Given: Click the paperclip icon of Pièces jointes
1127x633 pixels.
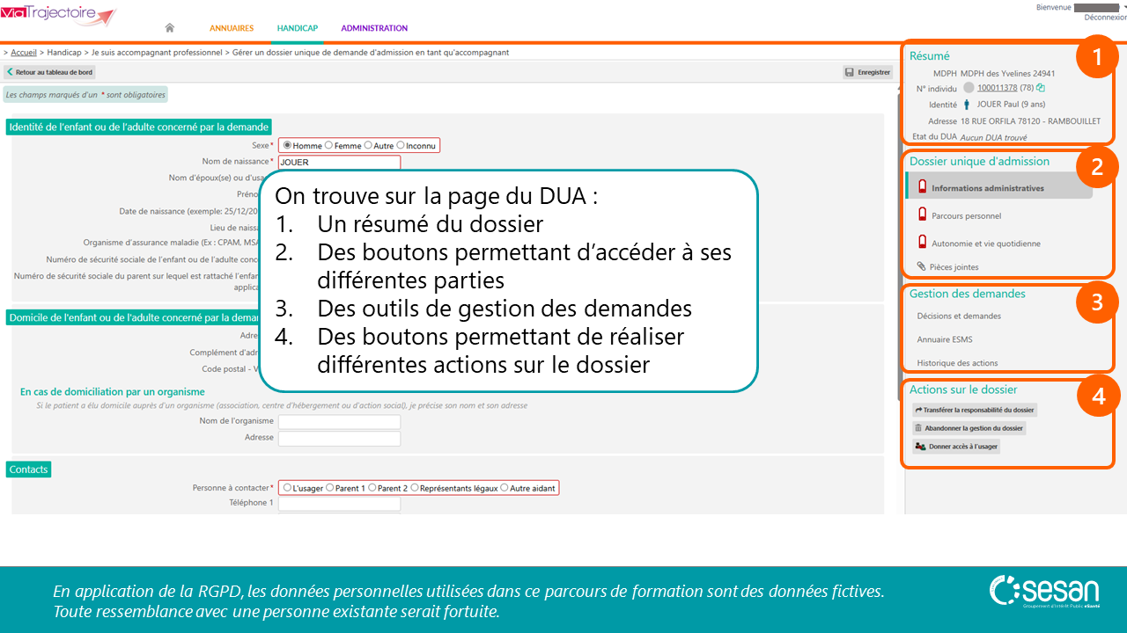Looking at the screenshot, I should (922, 266).
